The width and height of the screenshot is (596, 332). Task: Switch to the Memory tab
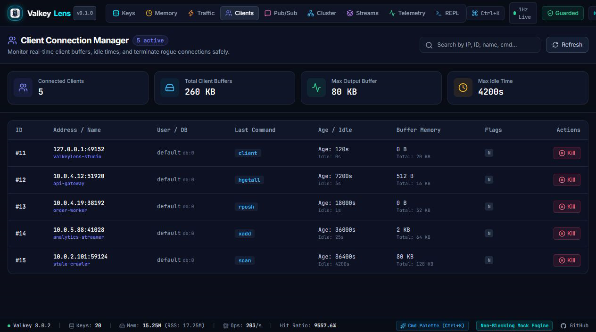(x=161, y=13)
